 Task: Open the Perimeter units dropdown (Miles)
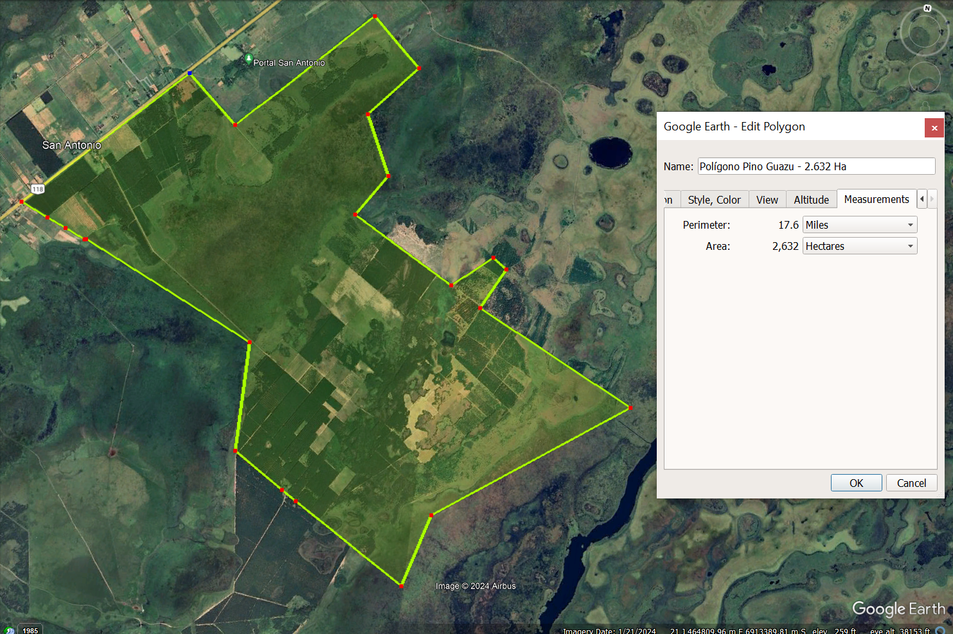860,225
